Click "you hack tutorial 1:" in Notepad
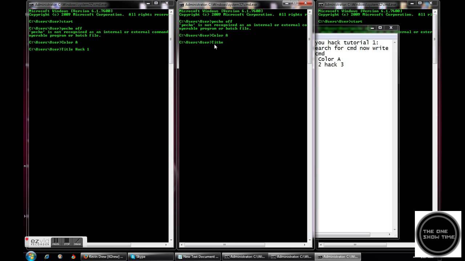This screenshot has width=465, height=261. (347, 42)
